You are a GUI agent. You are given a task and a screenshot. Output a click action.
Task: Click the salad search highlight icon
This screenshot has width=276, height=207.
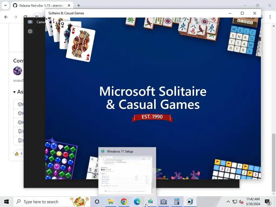[x=80, y=202]
